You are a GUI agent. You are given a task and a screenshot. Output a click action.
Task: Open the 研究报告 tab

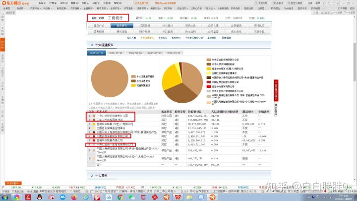pos(122,32)
